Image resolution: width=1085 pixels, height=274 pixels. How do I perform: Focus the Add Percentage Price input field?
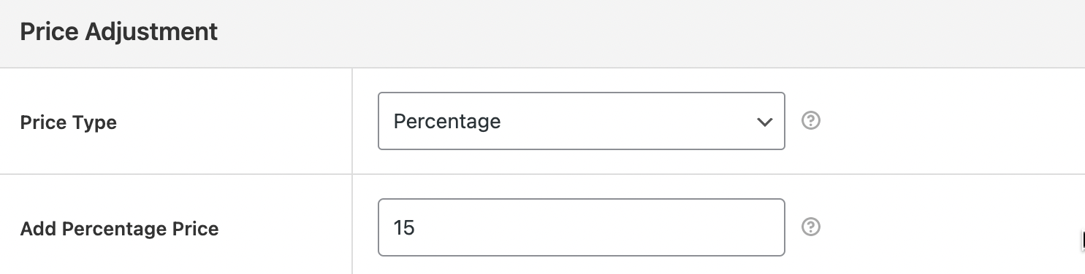tap(582, 227)
